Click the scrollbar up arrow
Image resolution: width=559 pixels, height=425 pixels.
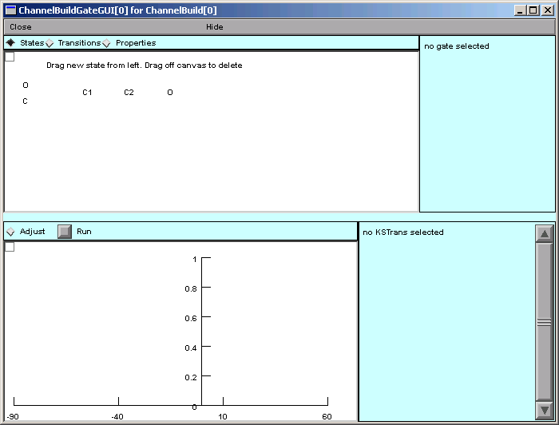coord(545,234)
